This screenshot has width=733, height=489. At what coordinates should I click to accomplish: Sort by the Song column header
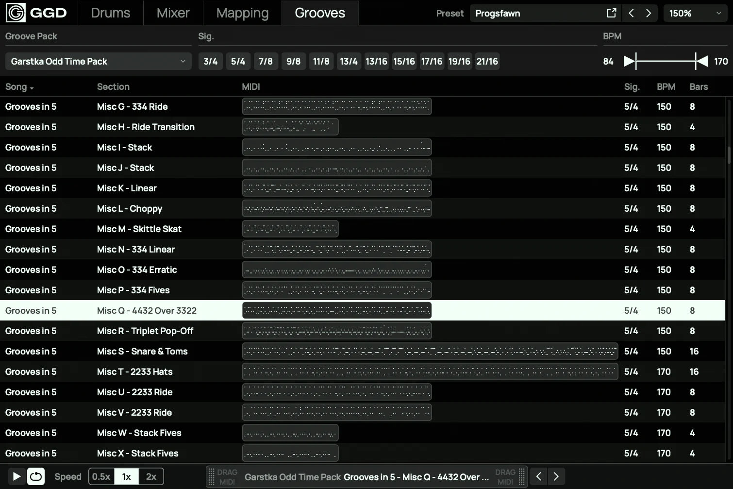pyautogui.click(x=19, y=87)
